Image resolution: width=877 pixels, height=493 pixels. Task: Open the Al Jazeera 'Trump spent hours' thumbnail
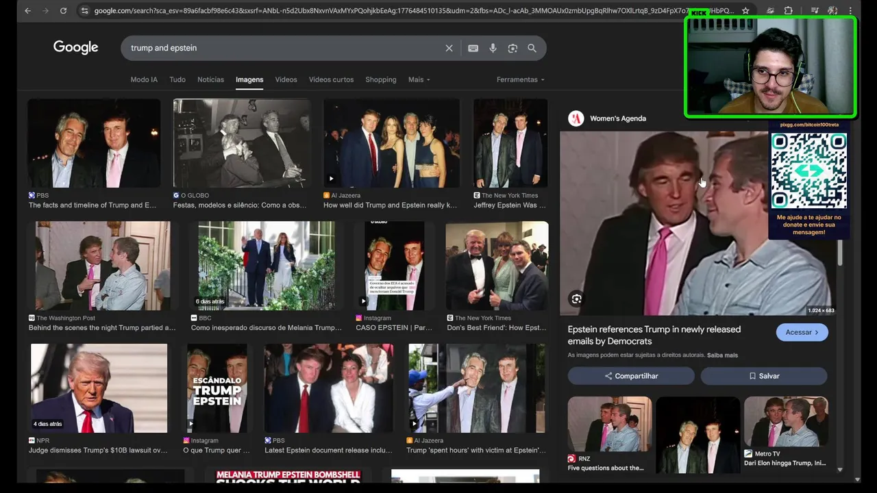[477, 388]
